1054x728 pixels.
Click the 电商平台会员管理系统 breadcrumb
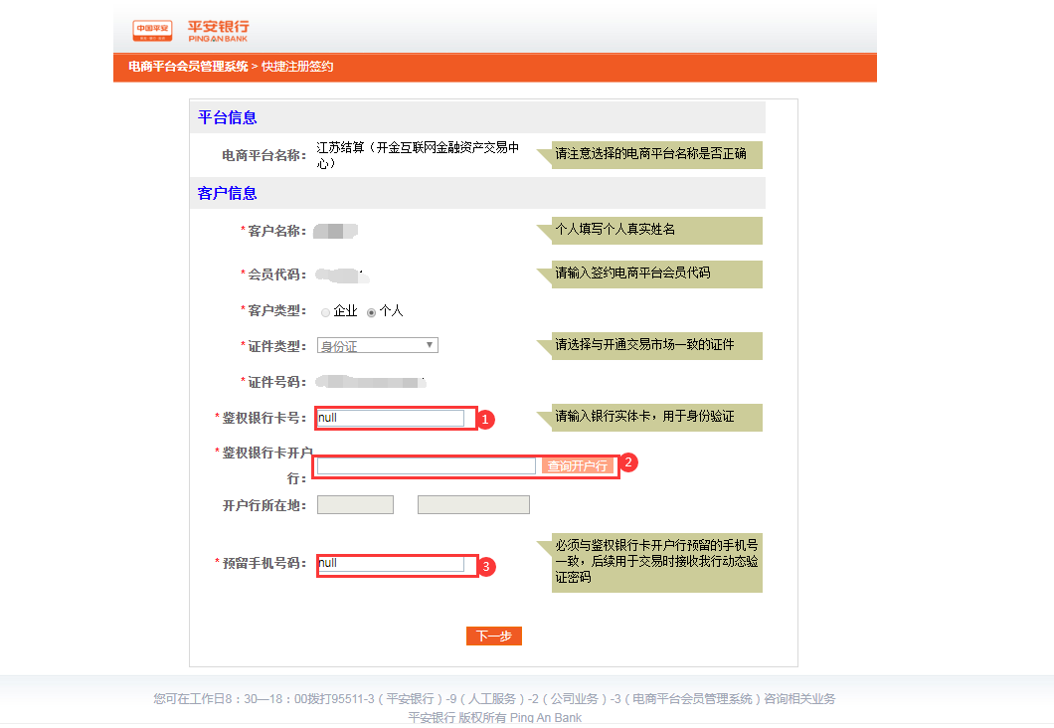pyautogui.click(x=188, y=67)
